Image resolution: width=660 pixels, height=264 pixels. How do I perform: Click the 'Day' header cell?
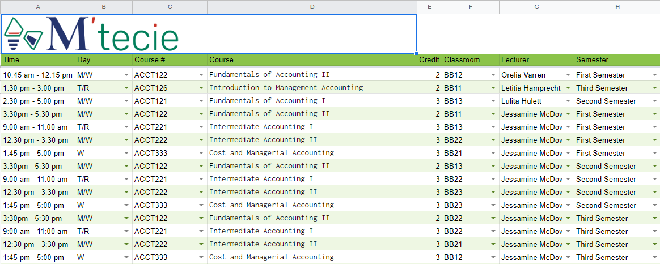click(104, 59)
